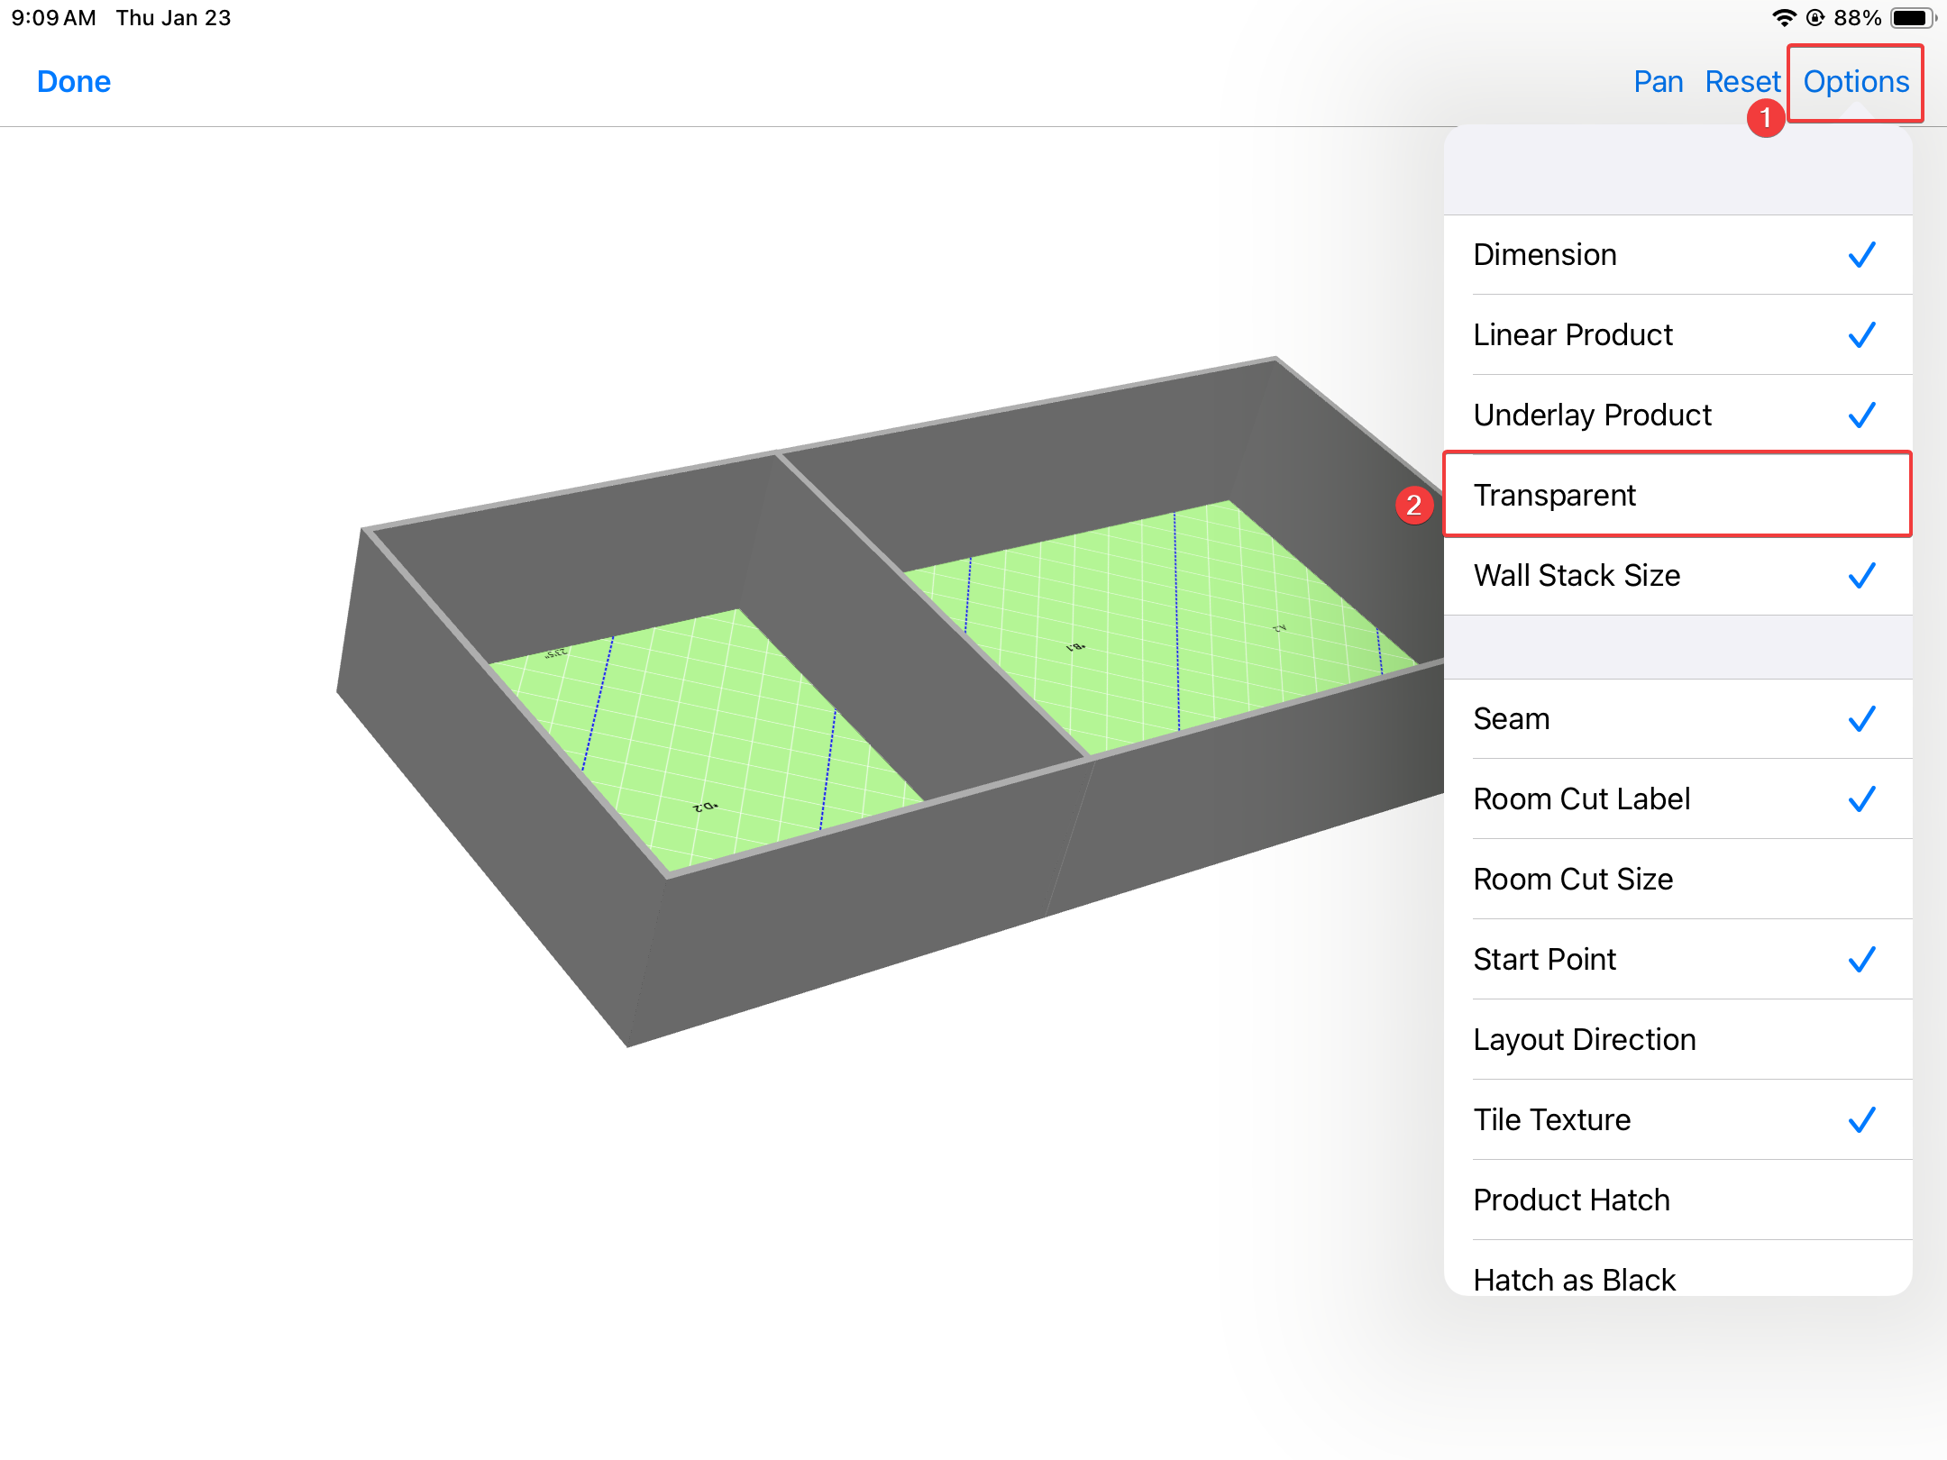The height and width of the screenshot is (1460, 1947).
Task: Turn off Tile Texture
Action: point(1677,1120)
